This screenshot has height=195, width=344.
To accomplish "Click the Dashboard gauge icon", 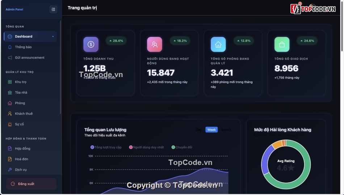I will tap(10, 37).
